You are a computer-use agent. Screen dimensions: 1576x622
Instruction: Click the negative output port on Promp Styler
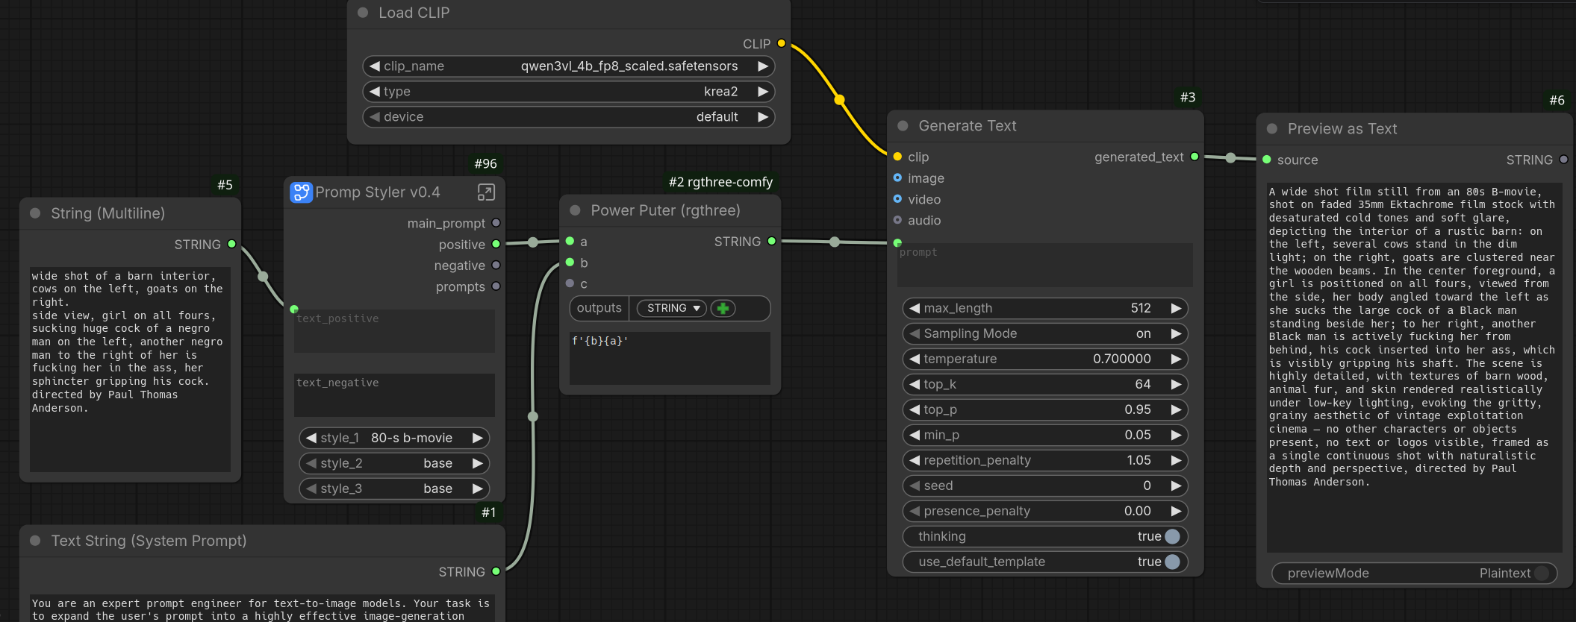tap(496, 265)
